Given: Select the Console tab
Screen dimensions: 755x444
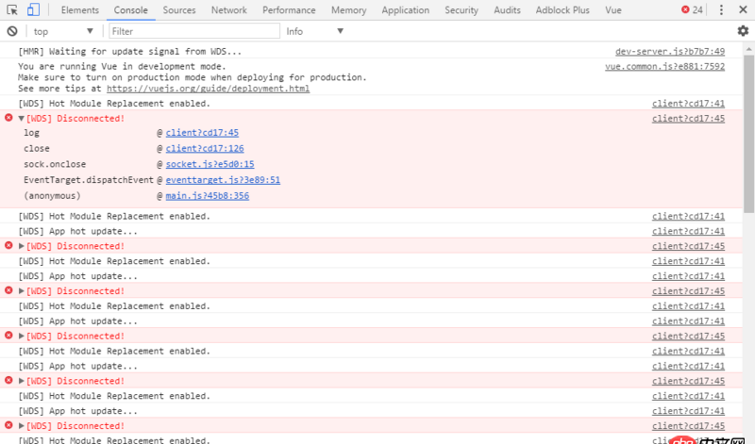Looking at the screenshot, I should point(130,10).
